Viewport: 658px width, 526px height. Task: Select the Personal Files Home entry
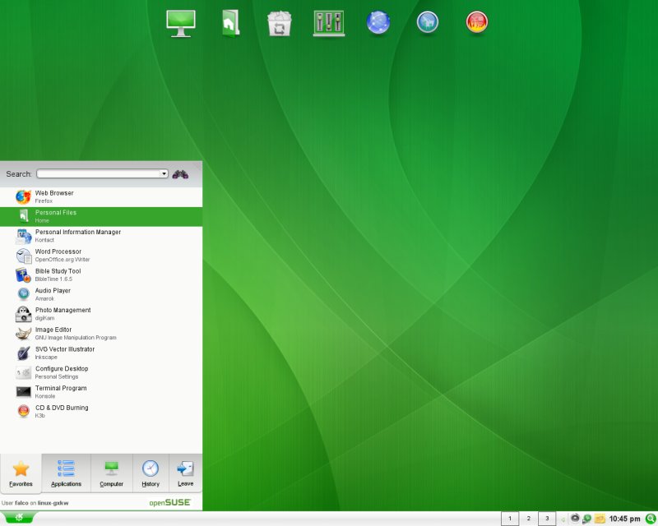[x=101, y=216]
